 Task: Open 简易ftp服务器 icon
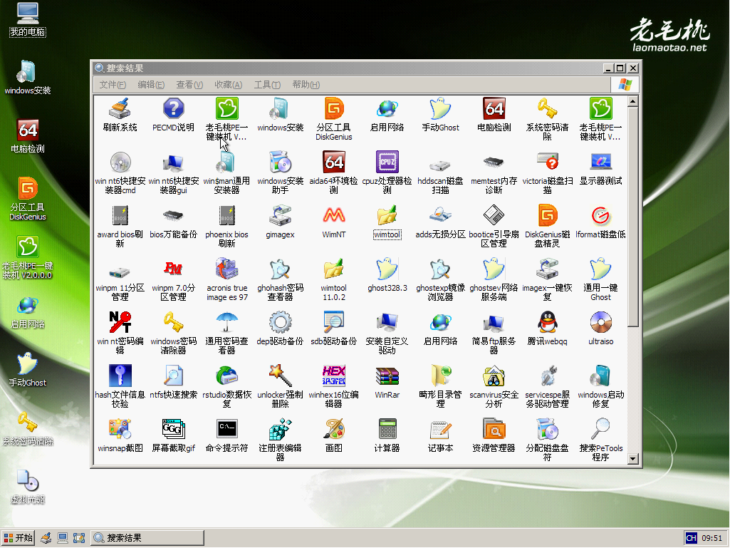point(494,322)
